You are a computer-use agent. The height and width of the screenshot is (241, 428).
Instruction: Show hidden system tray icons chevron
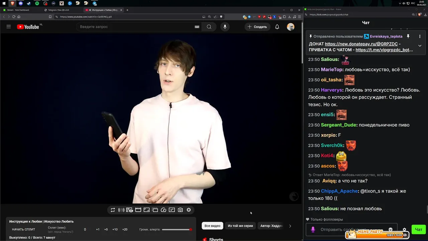[x=400, y=3]
